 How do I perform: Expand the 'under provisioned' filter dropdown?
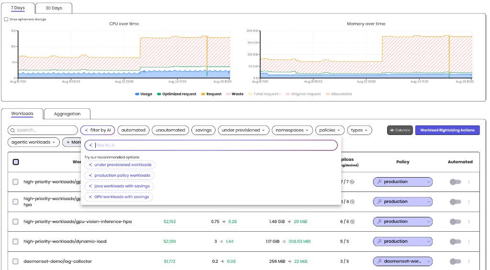[244, 130]
